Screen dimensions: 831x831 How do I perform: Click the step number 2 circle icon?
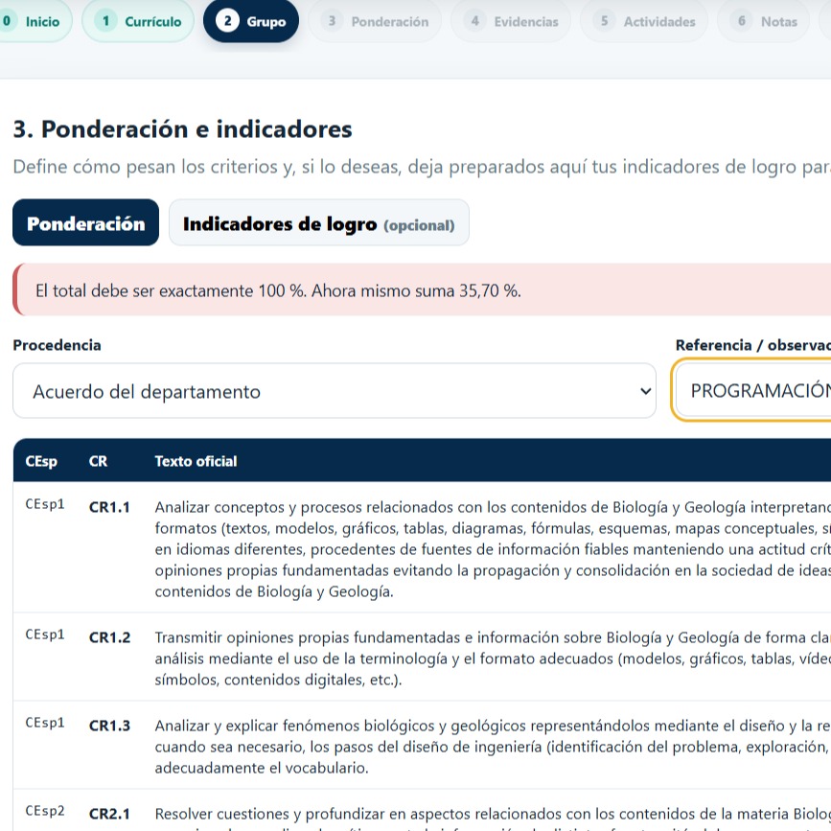(x=227, y=21)
